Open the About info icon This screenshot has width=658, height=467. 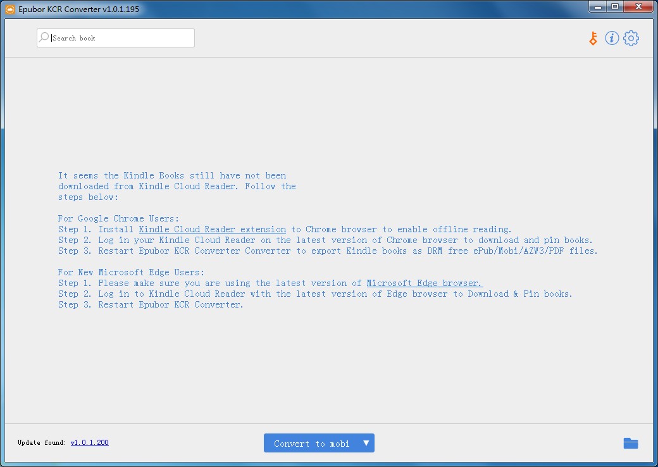(x=611, y=39)
